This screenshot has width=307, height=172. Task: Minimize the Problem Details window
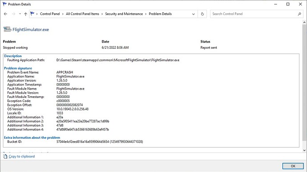click(x=276, y=4)
